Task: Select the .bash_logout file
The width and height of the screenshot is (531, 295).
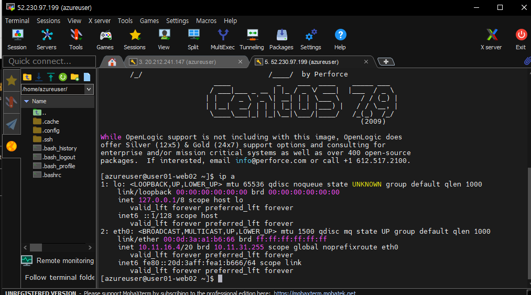Action: pos(54,157)
